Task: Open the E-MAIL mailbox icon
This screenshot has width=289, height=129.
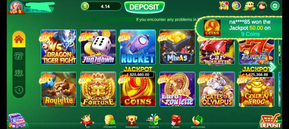Action: tap(176, 122)
